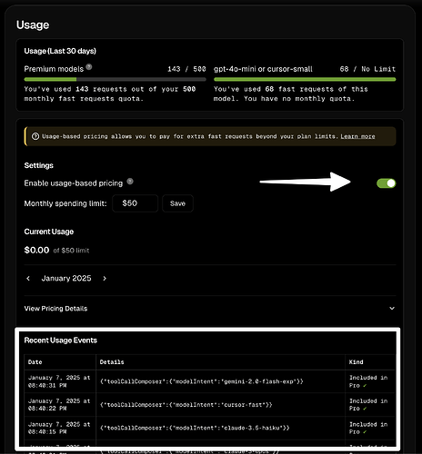
Task: Click the Save button for spending limit
Action: click(177, 203)
